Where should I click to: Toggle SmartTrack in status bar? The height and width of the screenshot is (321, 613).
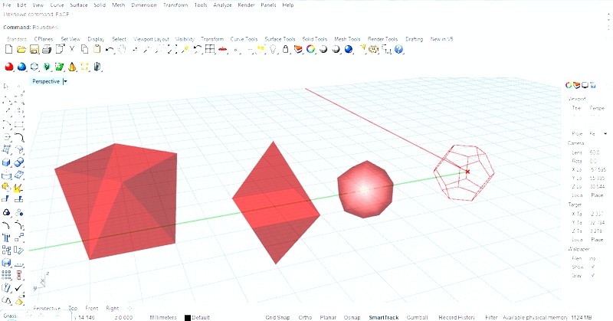click(384, 317)
